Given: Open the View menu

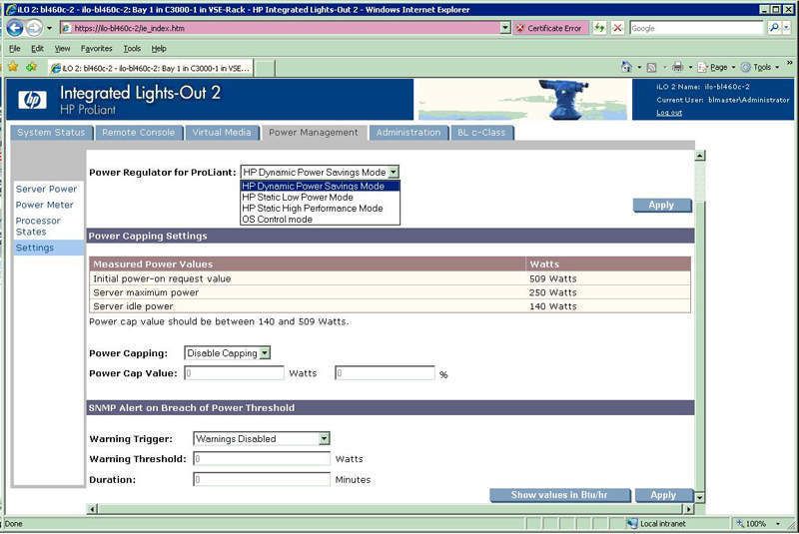Looking at the screenshot, I should (x=62, y=48).
